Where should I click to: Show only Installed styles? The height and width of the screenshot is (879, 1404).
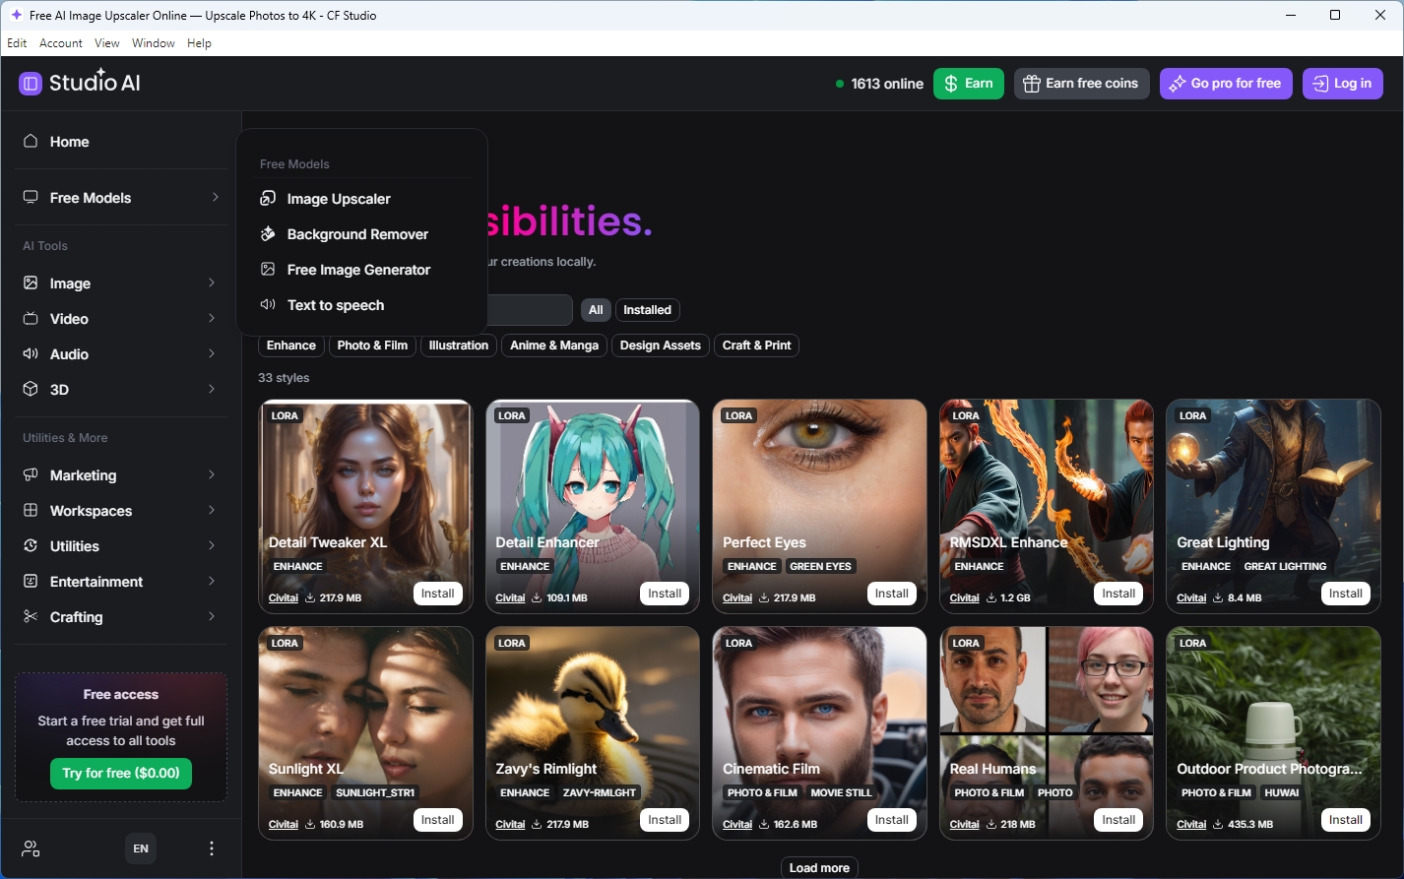click(x=647, y=310)
